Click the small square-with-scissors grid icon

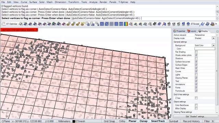97,24
